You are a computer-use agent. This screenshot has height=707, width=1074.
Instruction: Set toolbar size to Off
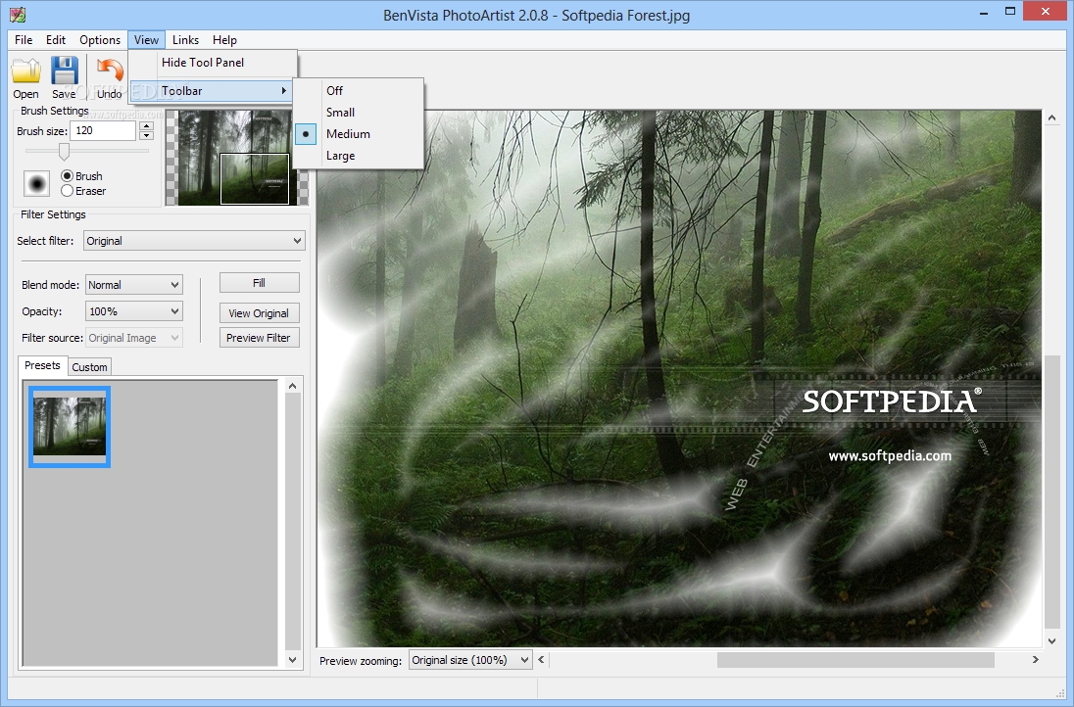click(359, 90)
